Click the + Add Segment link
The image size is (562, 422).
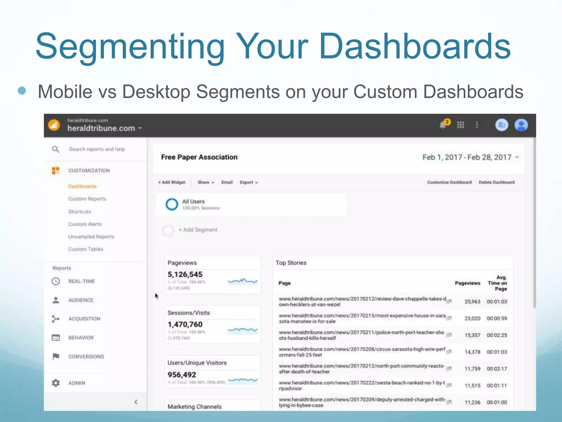coord(198,230)
